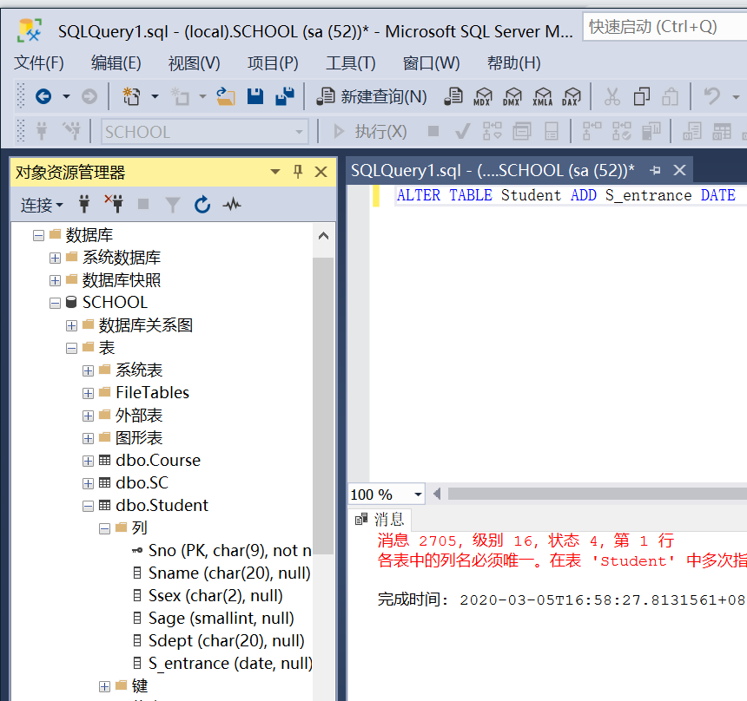Click the Copy icon
The width and height of the screenshot is (747, 701).
(641, 96)
